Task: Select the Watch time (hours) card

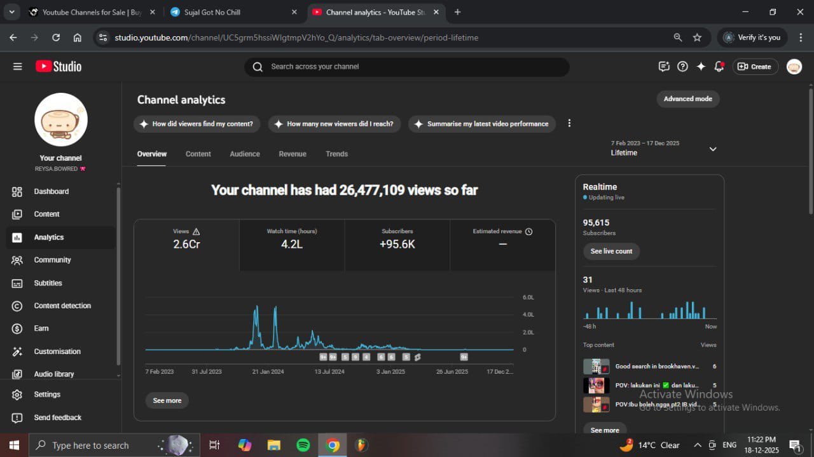Action: tap(292, 239)
